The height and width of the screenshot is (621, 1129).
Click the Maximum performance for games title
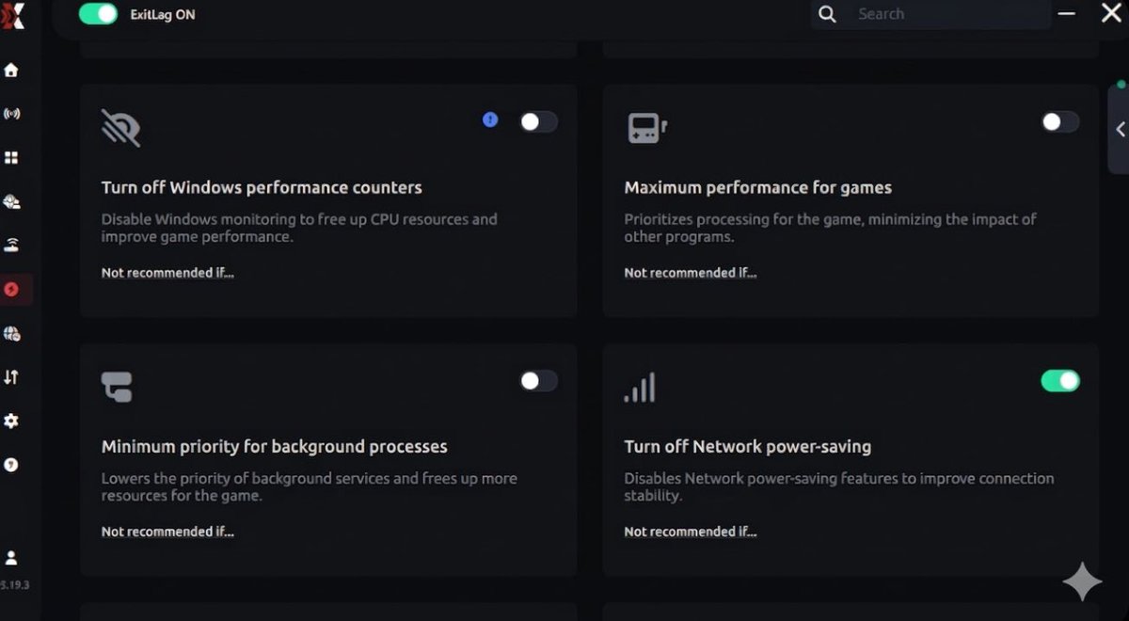coord(758,187)
